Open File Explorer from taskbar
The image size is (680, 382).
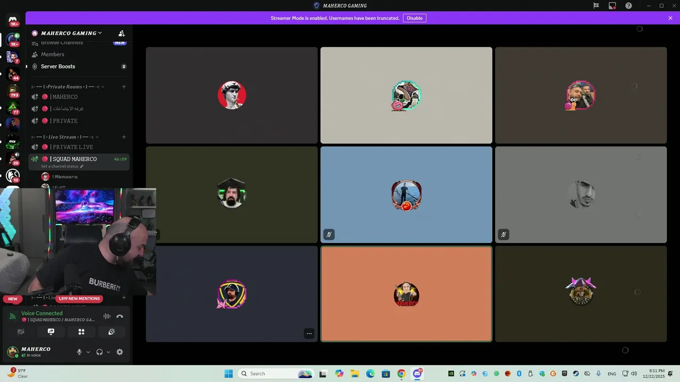(x=354, y=374)
